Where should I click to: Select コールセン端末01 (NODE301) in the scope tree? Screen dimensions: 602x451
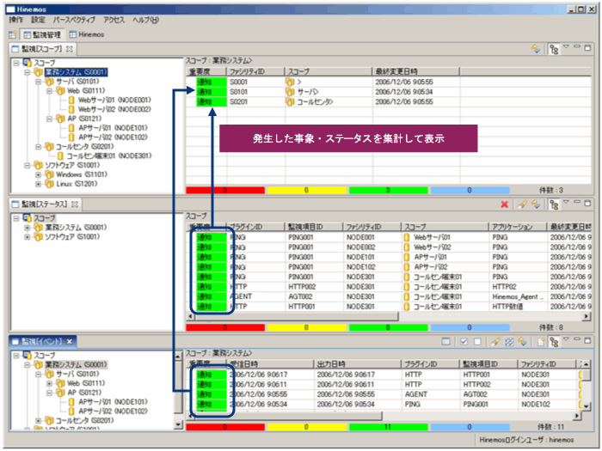pos(109,155)
